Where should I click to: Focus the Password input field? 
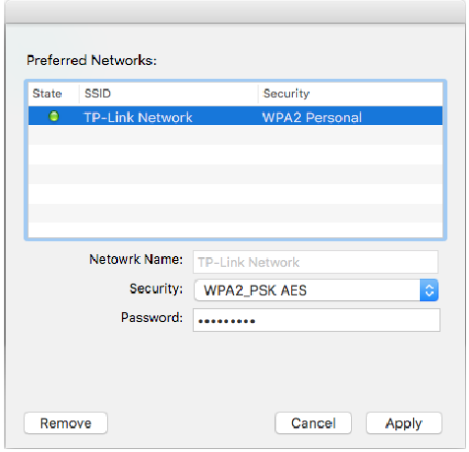(317, 320)
